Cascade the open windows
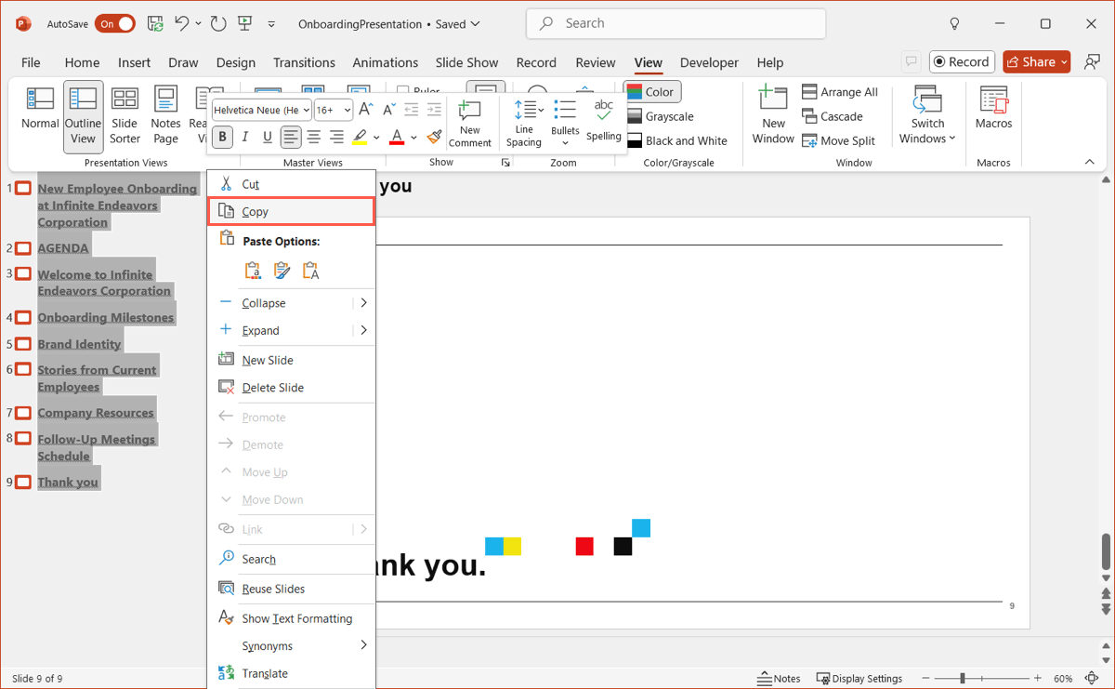1115x689 pixels. tap(832, 116)
